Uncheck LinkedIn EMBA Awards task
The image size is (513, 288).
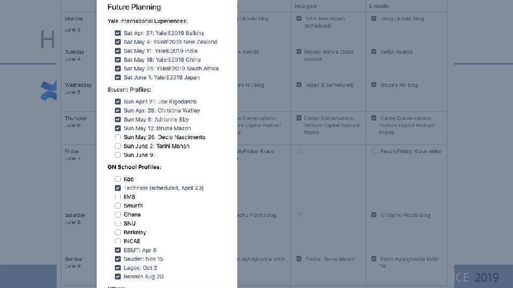(374, 52)
